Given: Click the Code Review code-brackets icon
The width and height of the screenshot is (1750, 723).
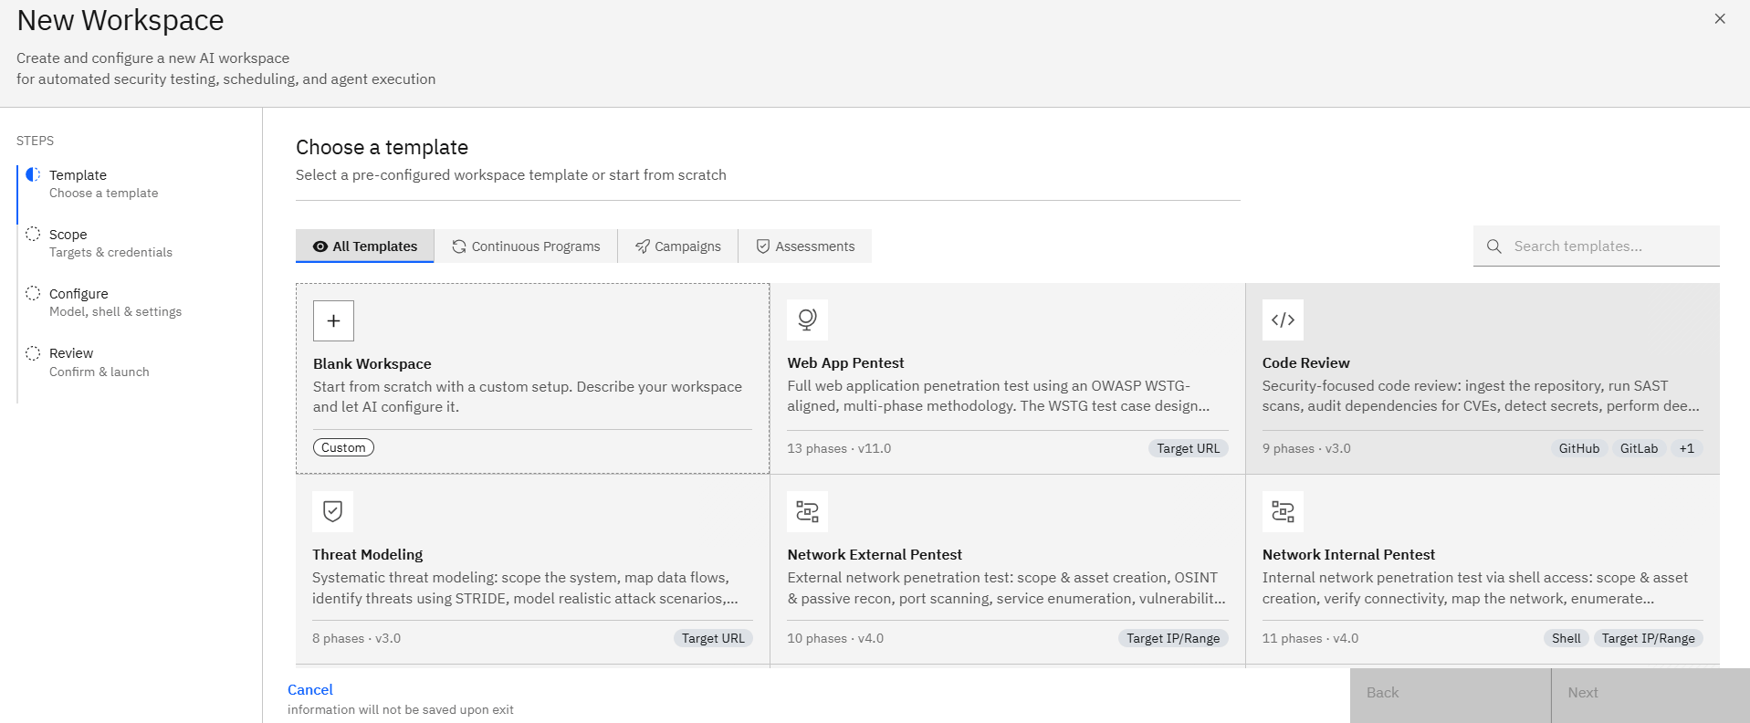Looking at the screenshot, I should point(1283,320).
